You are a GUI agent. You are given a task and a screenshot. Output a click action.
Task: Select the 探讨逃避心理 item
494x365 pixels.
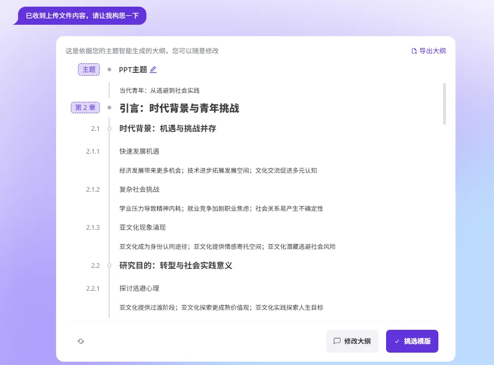[139, 288]
